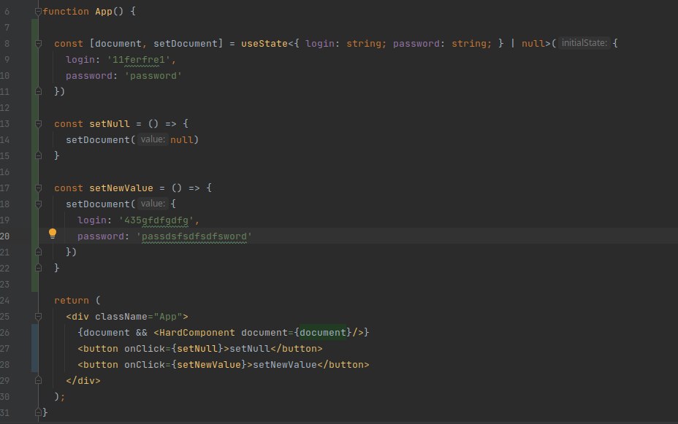Click value hint on line 18
This screenshot has width=678, height=424.
click(153, 204)
